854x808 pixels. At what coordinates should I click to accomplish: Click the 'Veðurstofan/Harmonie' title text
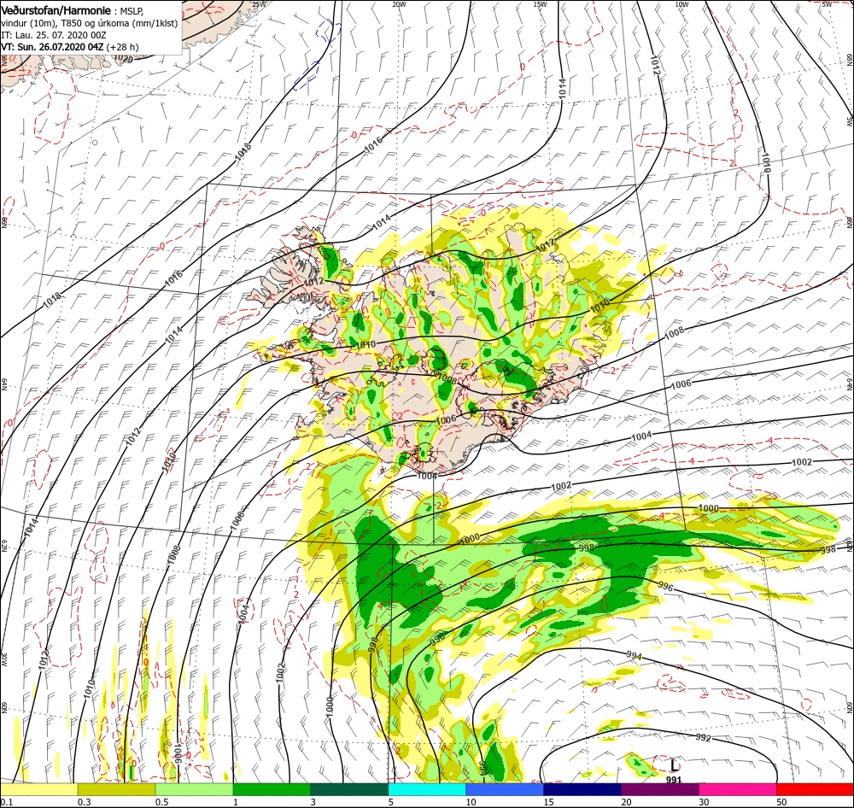(56, 10)
